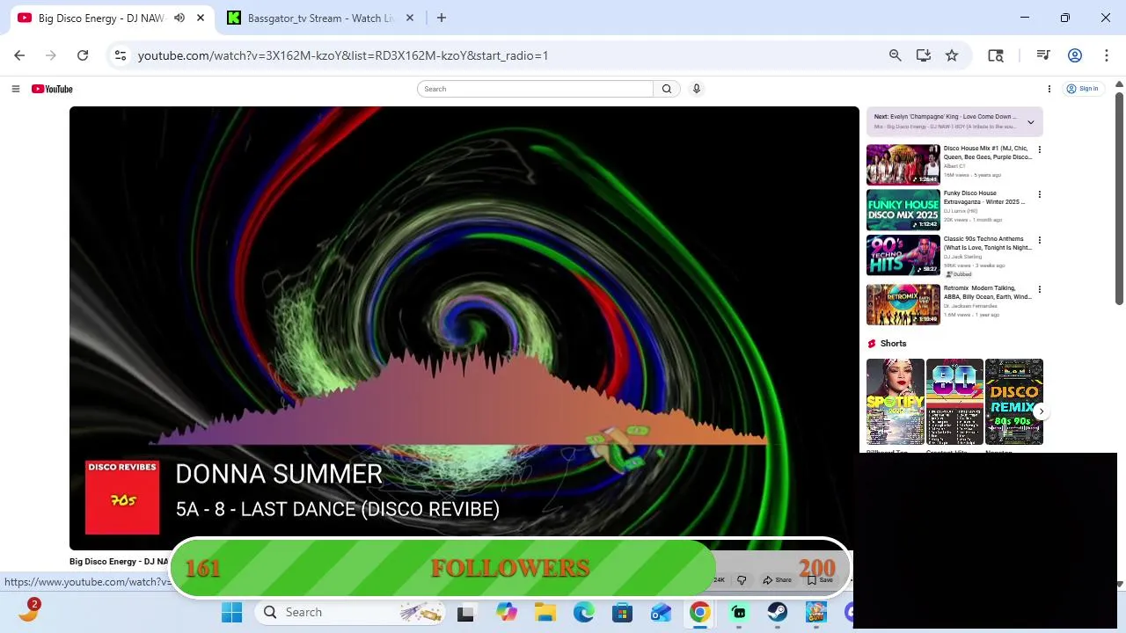Click the install app icon in address bar
Image resolution: width=1126 pixels, height=633 pixels.
923,55
